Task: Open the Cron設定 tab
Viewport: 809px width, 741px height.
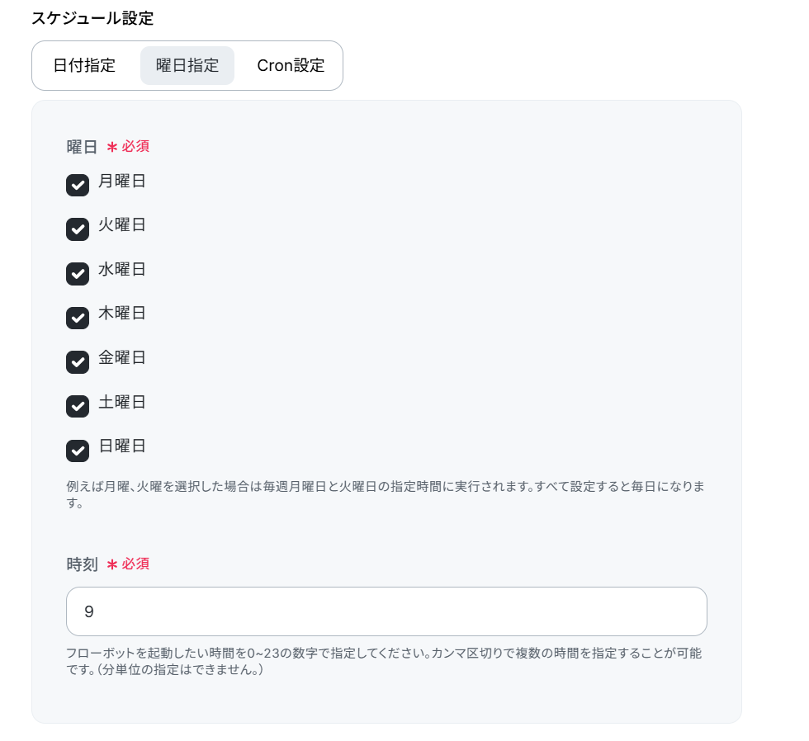Action: (x=291, y=65)
